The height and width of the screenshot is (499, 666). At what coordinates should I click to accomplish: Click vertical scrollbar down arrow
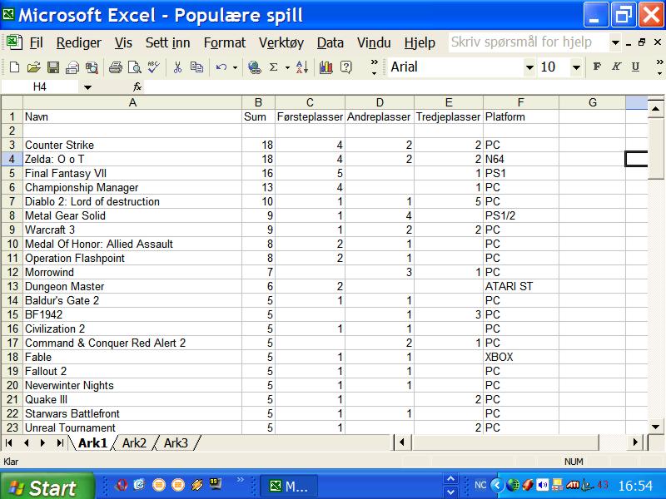click(x=656, y=427)
